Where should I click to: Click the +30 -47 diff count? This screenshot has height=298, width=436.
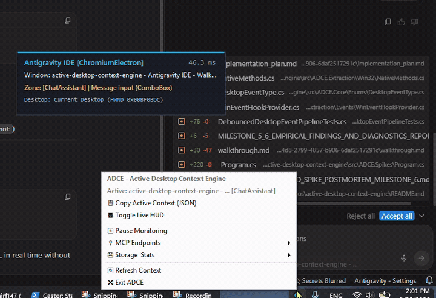(200, 150)
